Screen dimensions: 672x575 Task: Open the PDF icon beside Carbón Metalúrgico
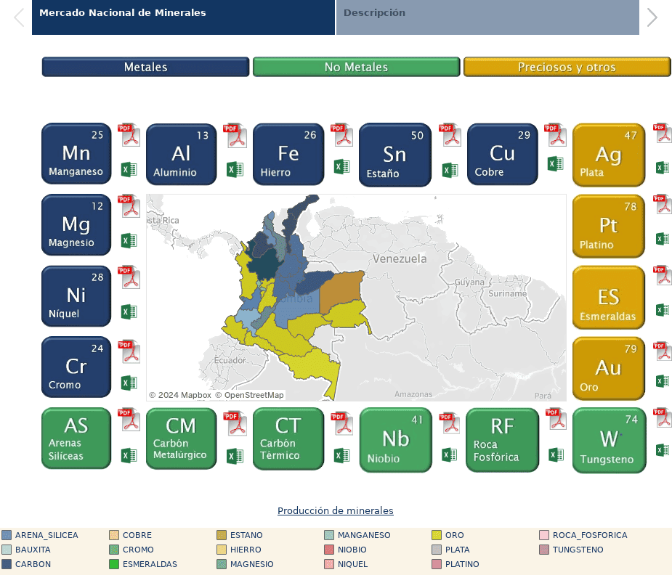tap(235, 423)
